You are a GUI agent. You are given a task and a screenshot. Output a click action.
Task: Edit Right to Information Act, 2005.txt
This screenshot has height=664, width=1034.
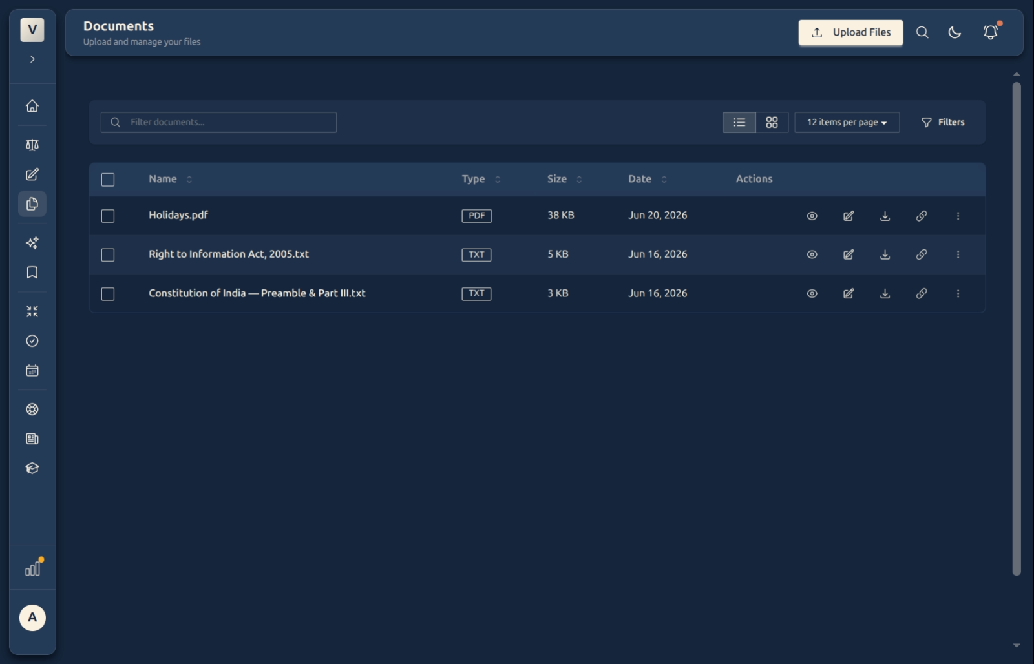pyautogui.click(x=849, y=254)
